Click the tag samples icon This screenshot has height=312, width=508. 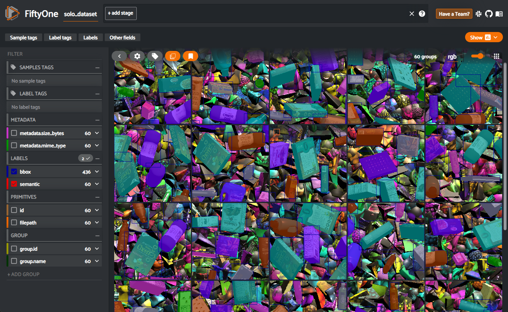click(155, 56)
